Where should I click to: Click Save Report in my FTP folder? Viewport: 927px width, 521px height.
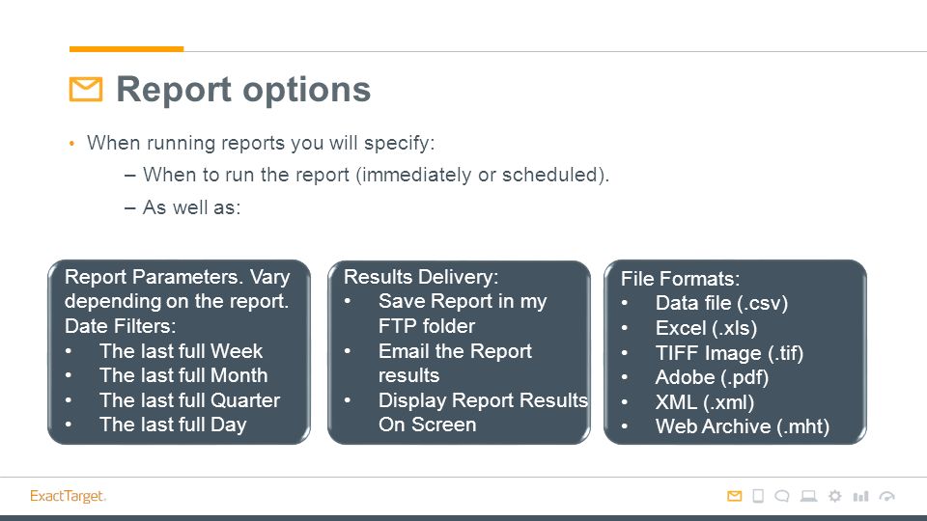[463, 313]
